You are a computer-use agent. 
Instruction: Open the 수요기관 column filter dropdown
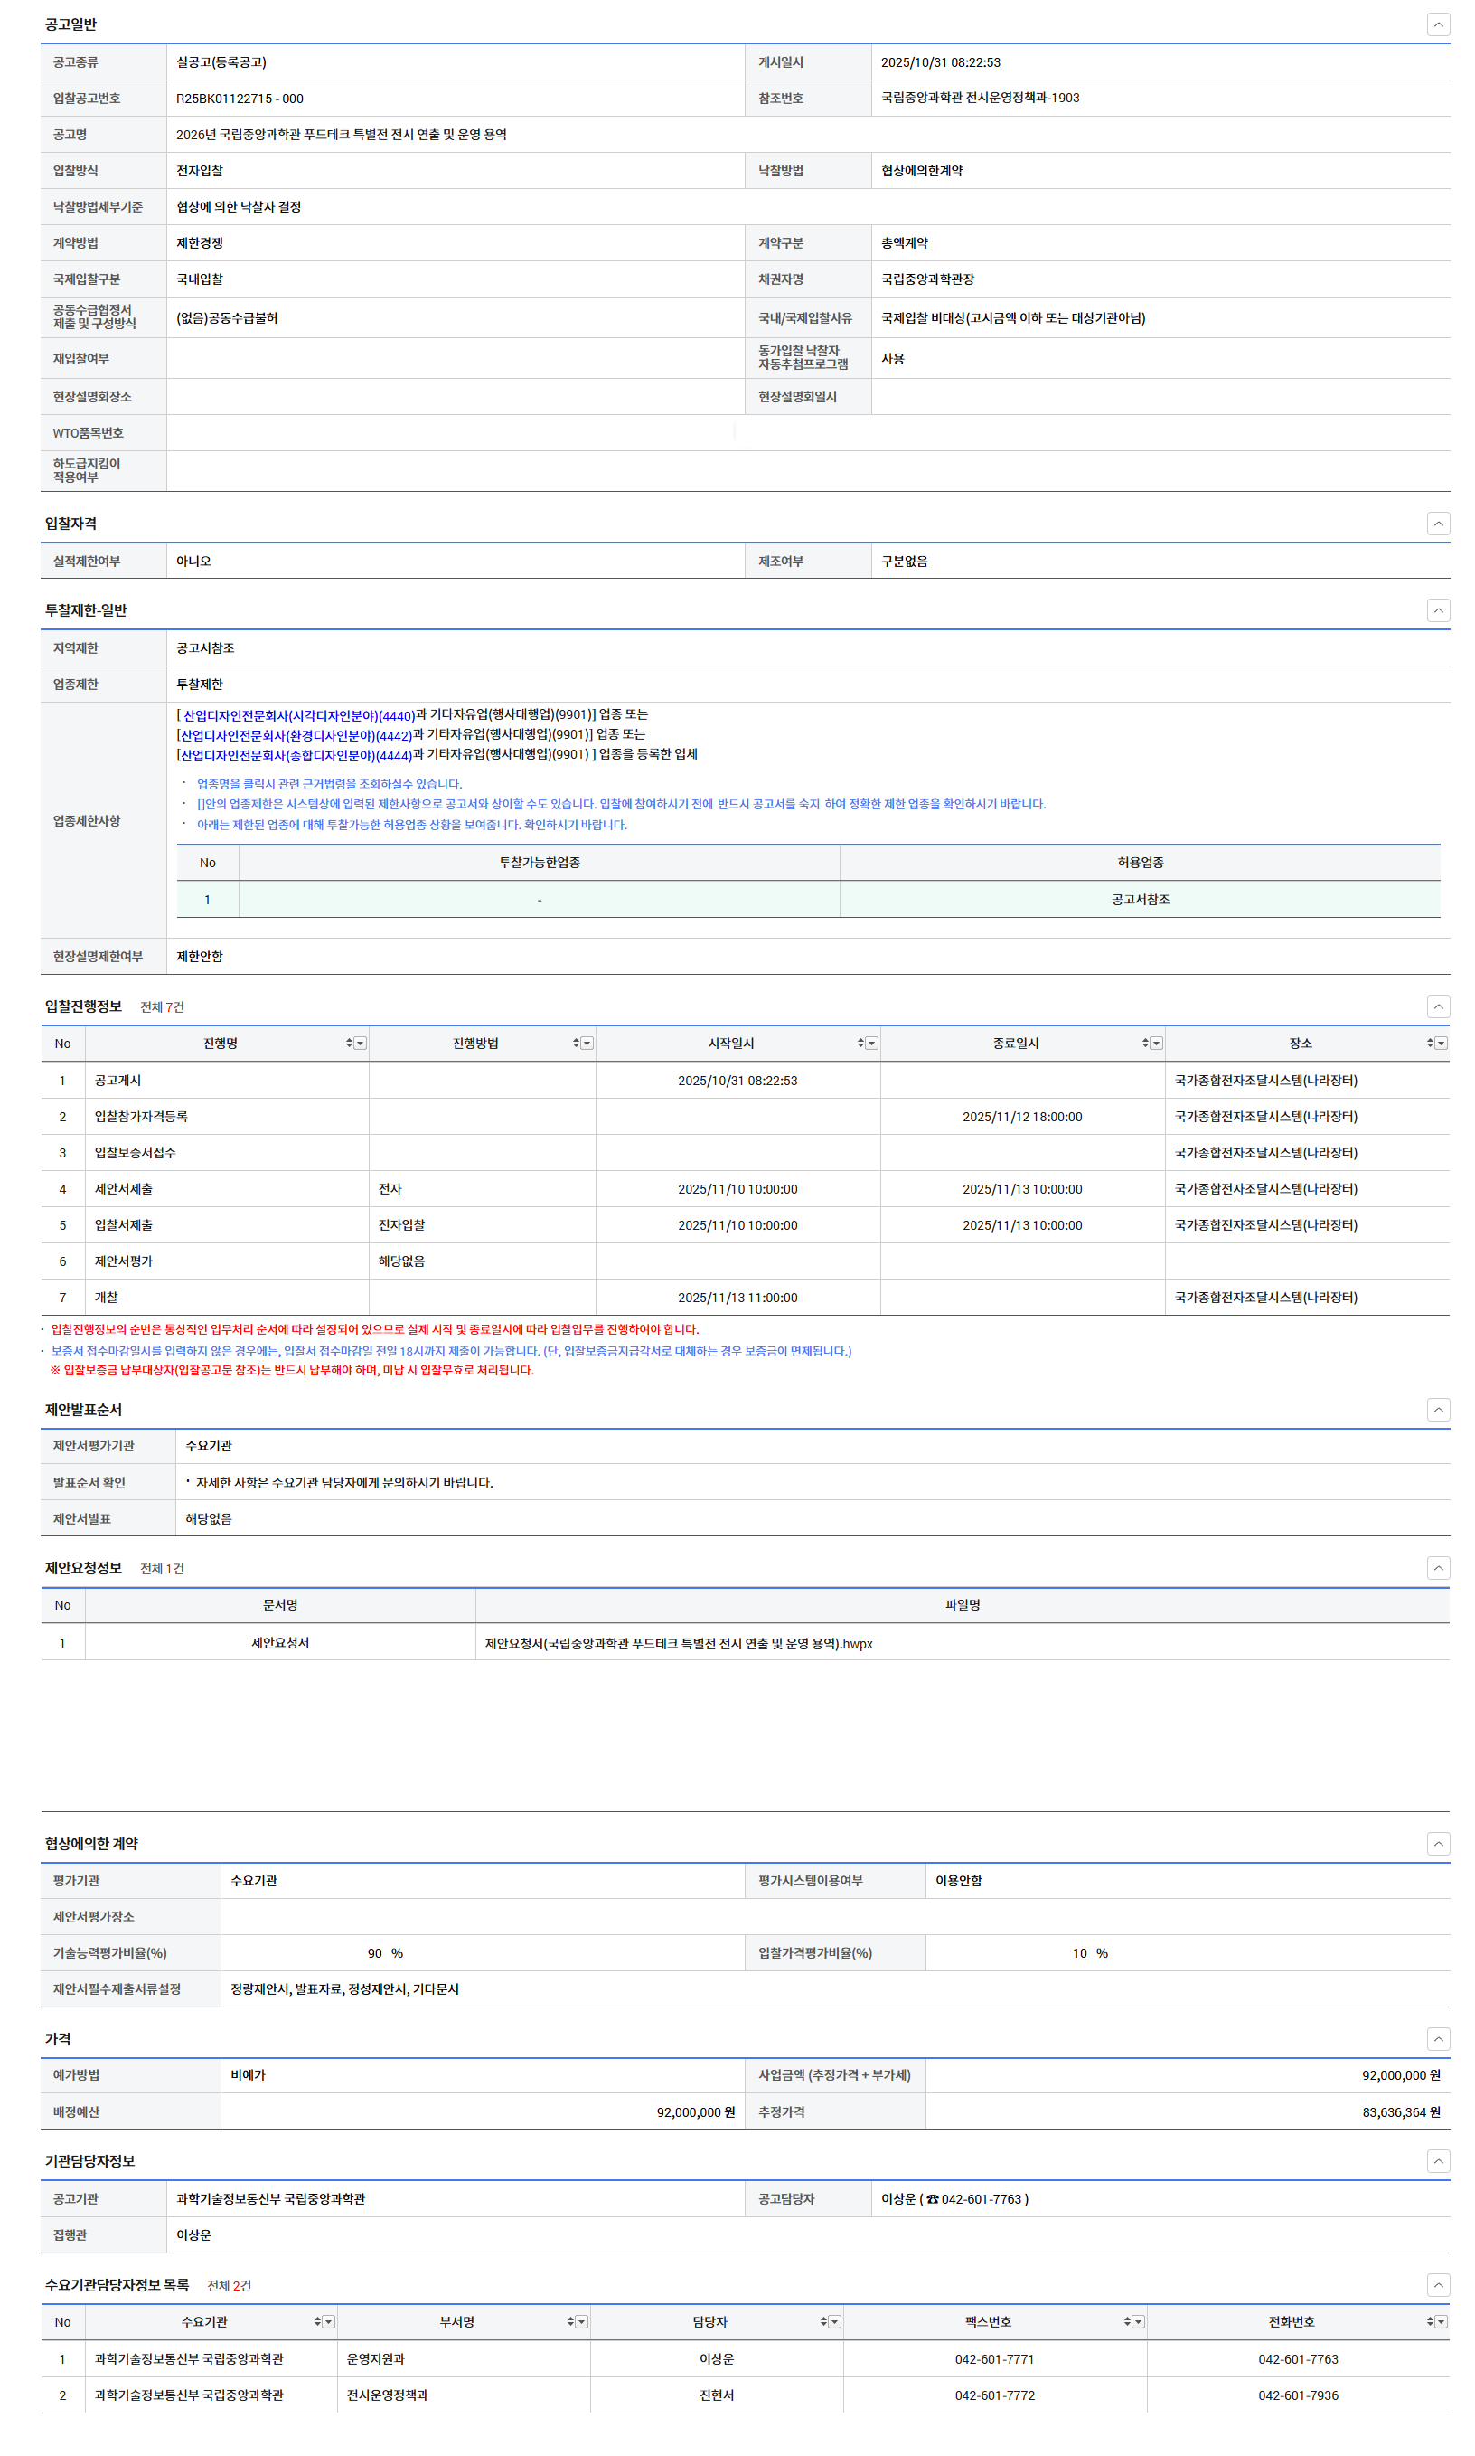(329, 2322)
